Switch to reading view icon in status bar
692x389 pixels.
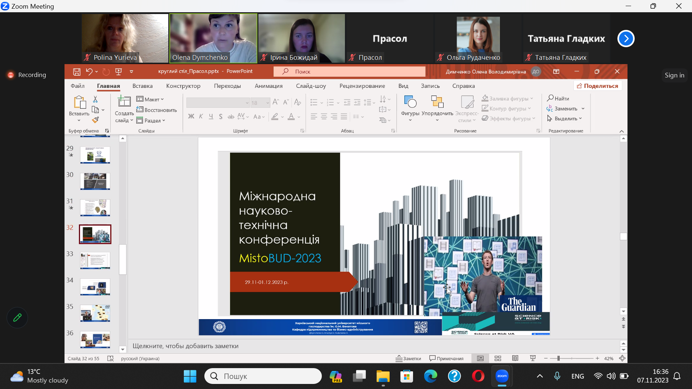515,358
